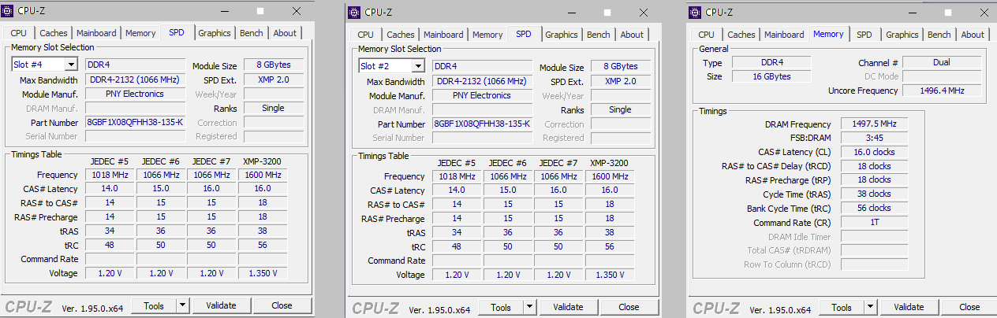This screenshot has width=997, height=318.
Task: Click 1.350 V voltage cell in first window
Action: click(x=263, y=273)
